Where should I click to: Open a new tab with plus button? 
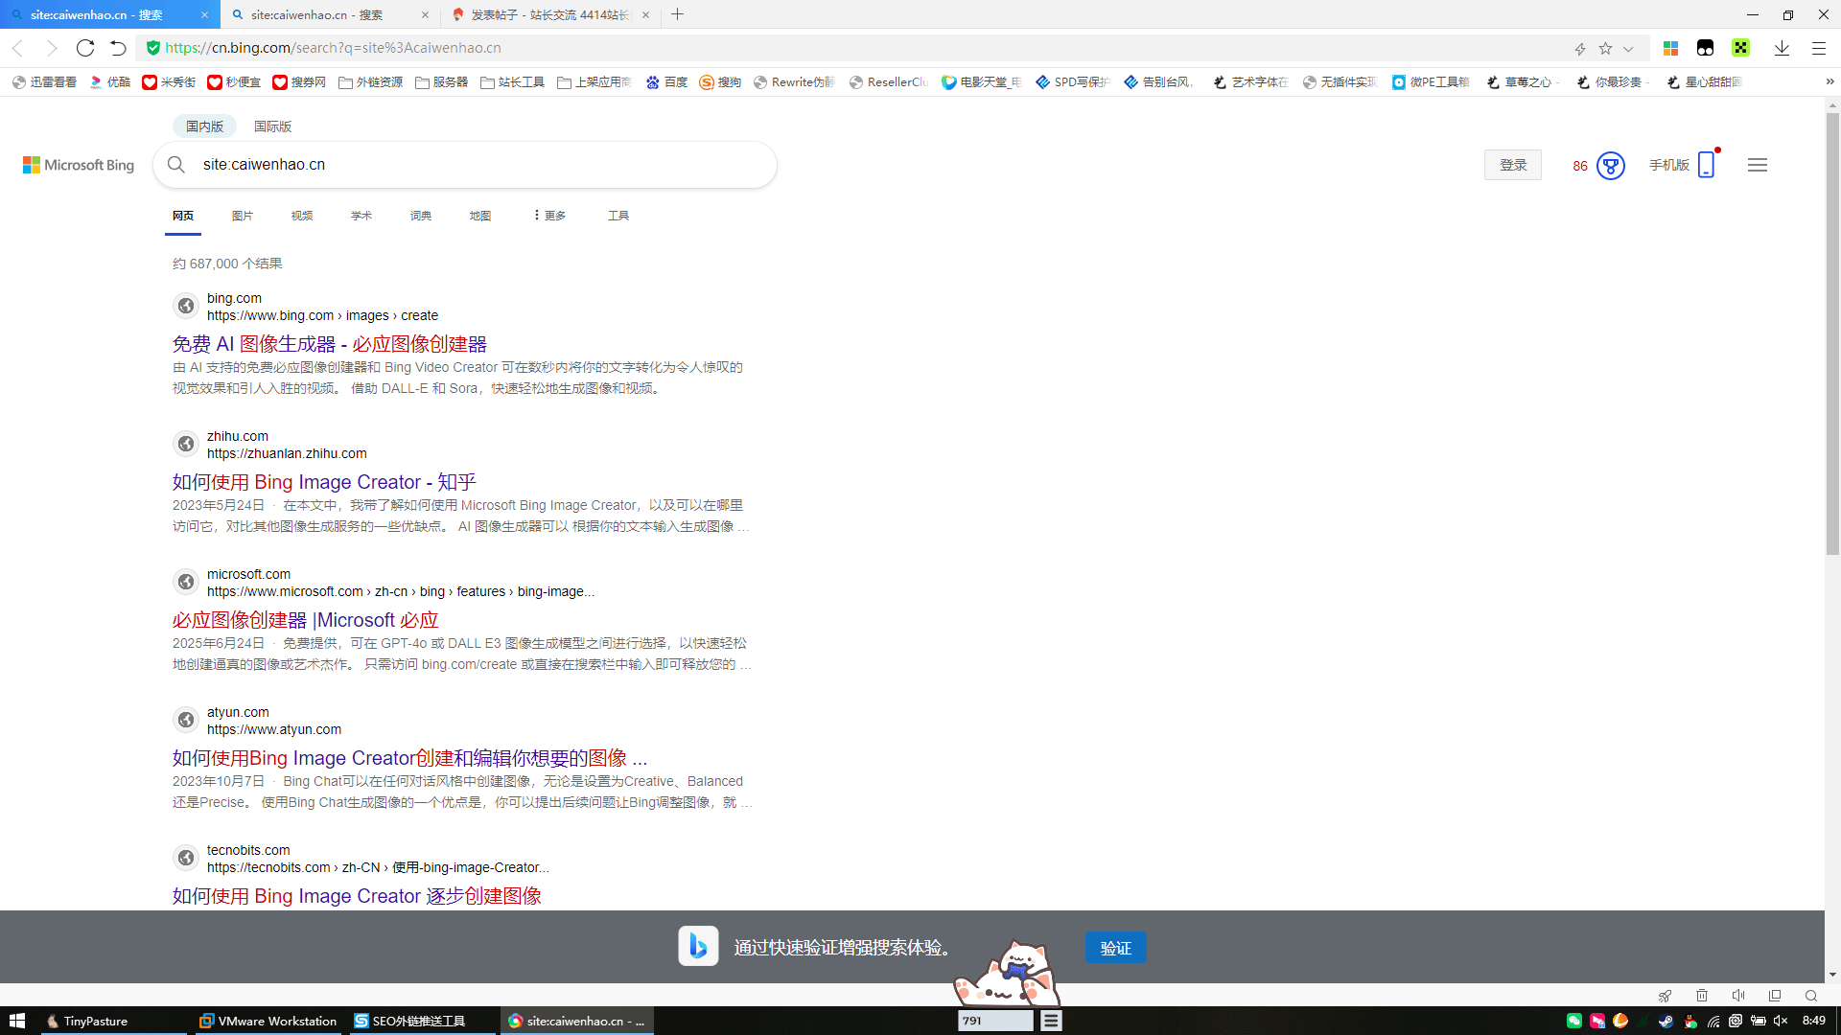[678, 14]
